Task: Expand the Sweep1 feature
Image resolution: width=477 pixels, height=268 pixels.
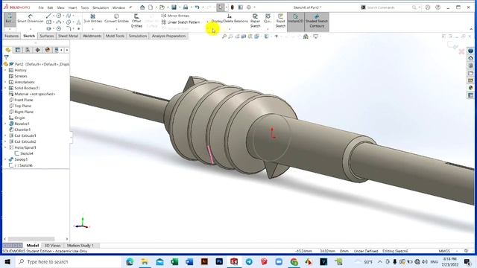Action: pyautogui.click(x=5, y=159)
